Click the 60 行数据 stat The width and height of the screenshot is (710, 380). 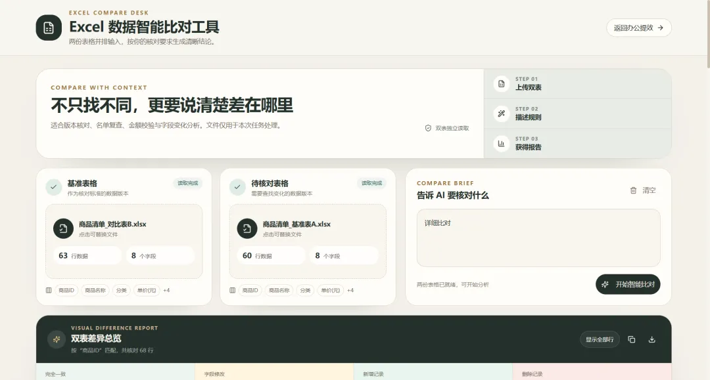pyautogui.click(x=272, y=256)
